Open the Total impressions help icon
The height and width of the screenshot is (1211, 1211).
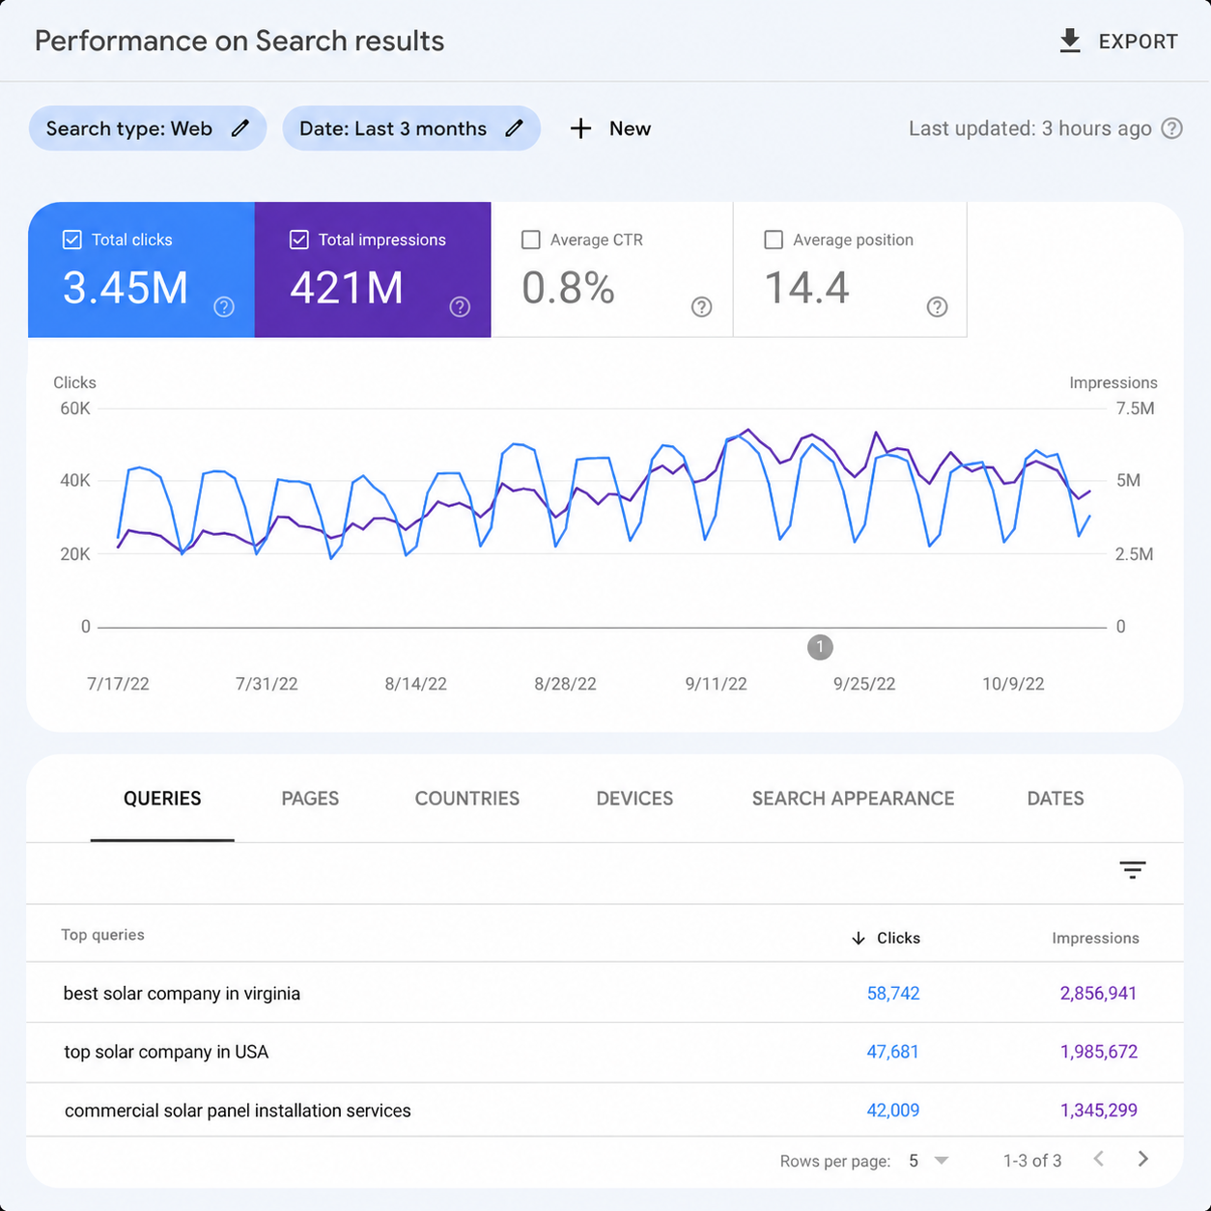pyautogui.click(x=460, y=307)
